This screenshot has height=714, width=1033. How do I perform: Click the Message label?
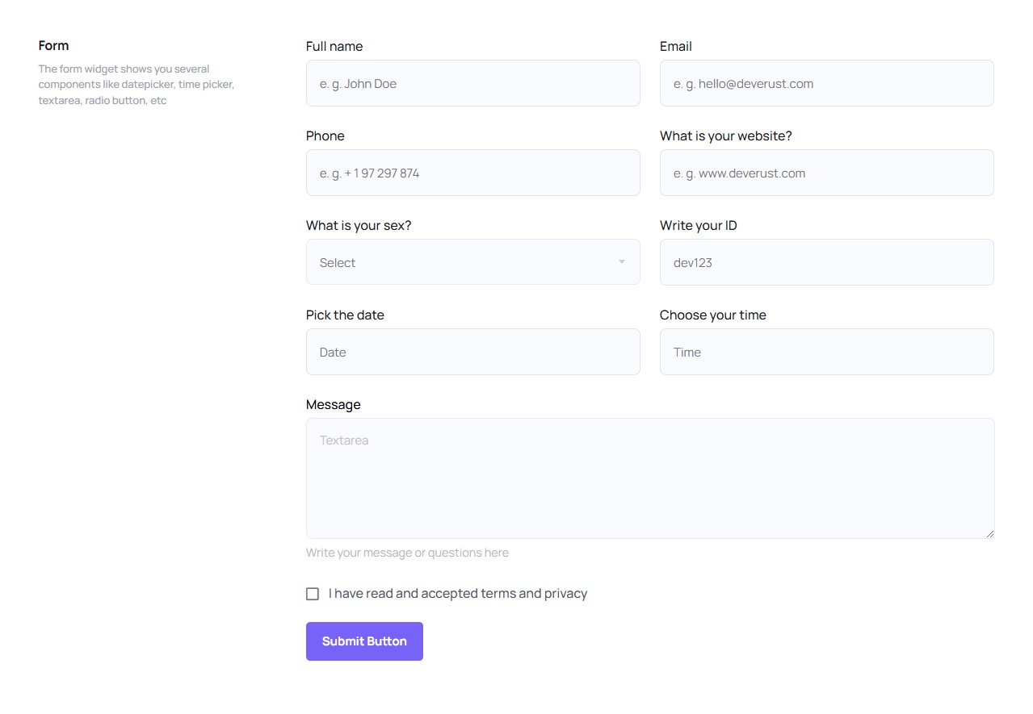(333, 405)
